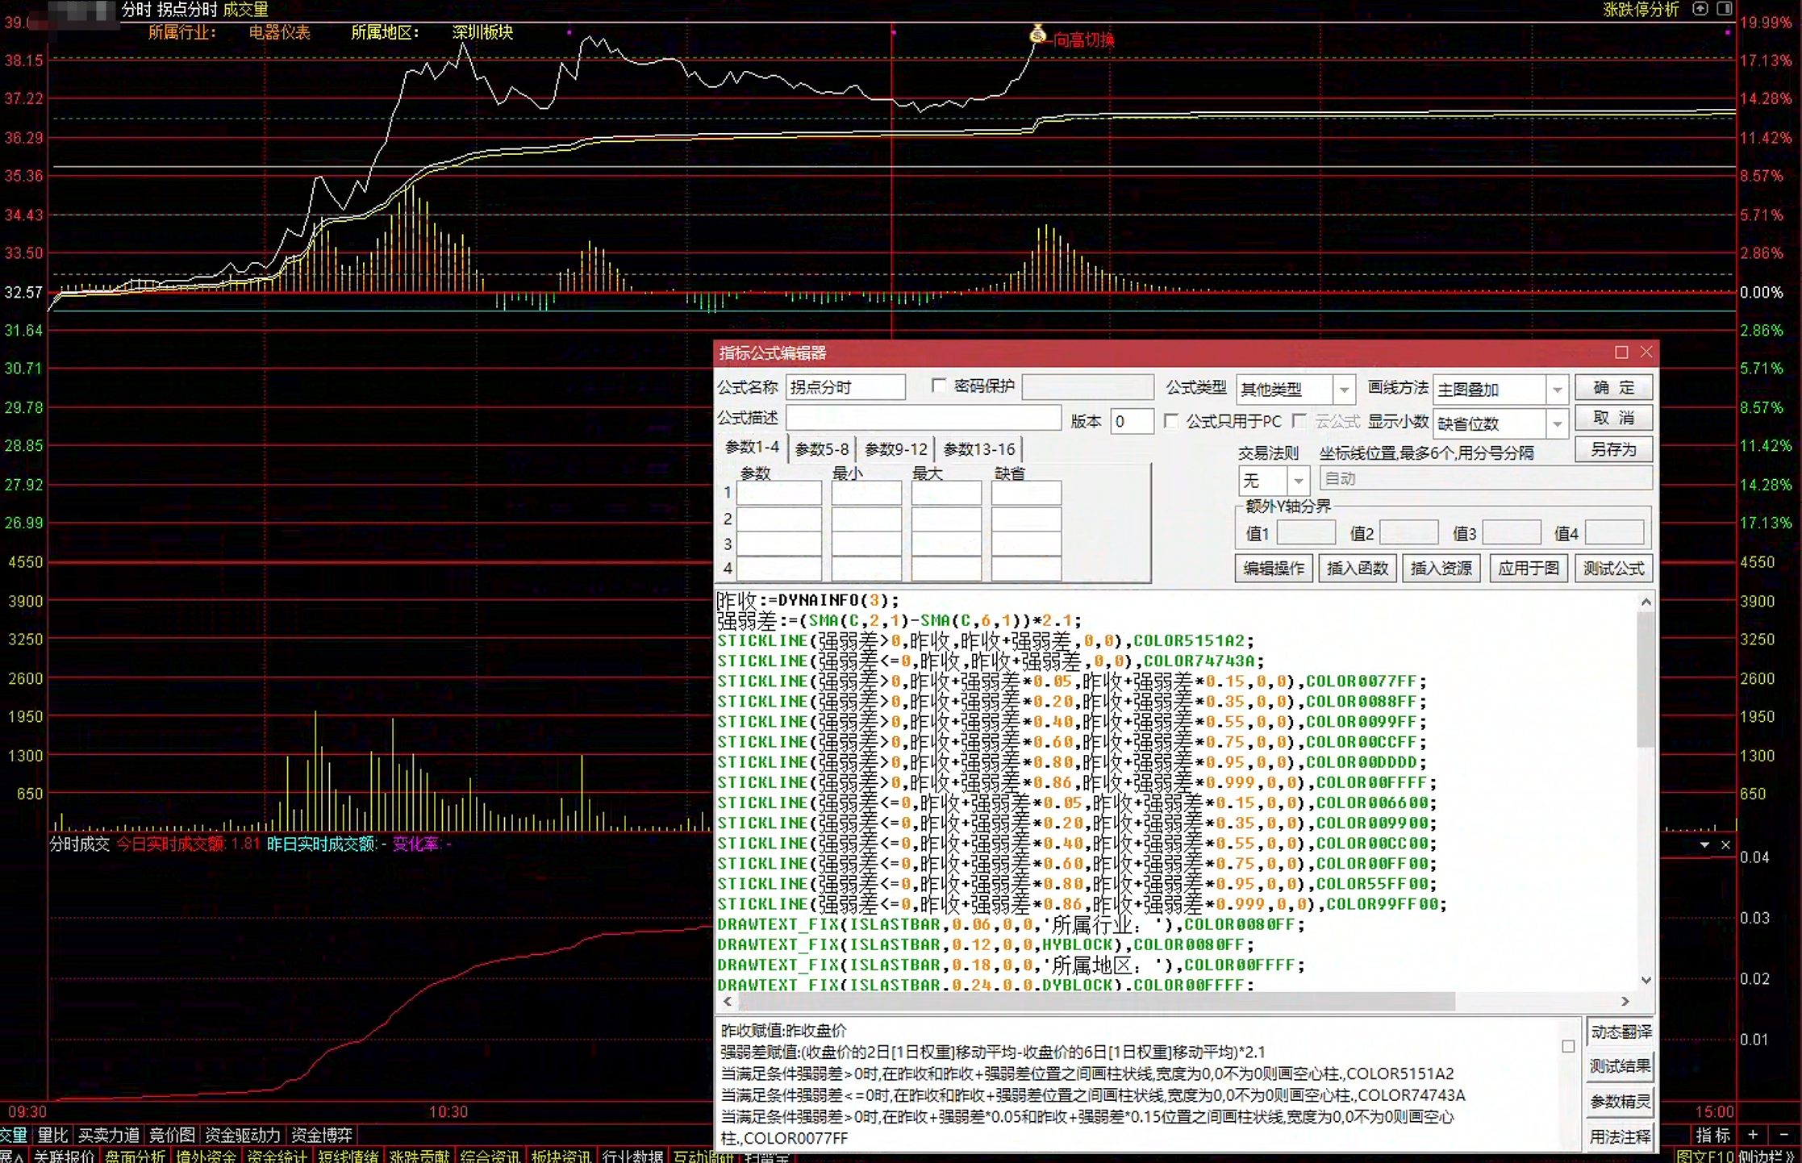Image resolution: width=1802 pixels, height=1163 pixels.
Task: Click the upload arrow icon beside 涨跌停分析
Action: pos(1700,9)
